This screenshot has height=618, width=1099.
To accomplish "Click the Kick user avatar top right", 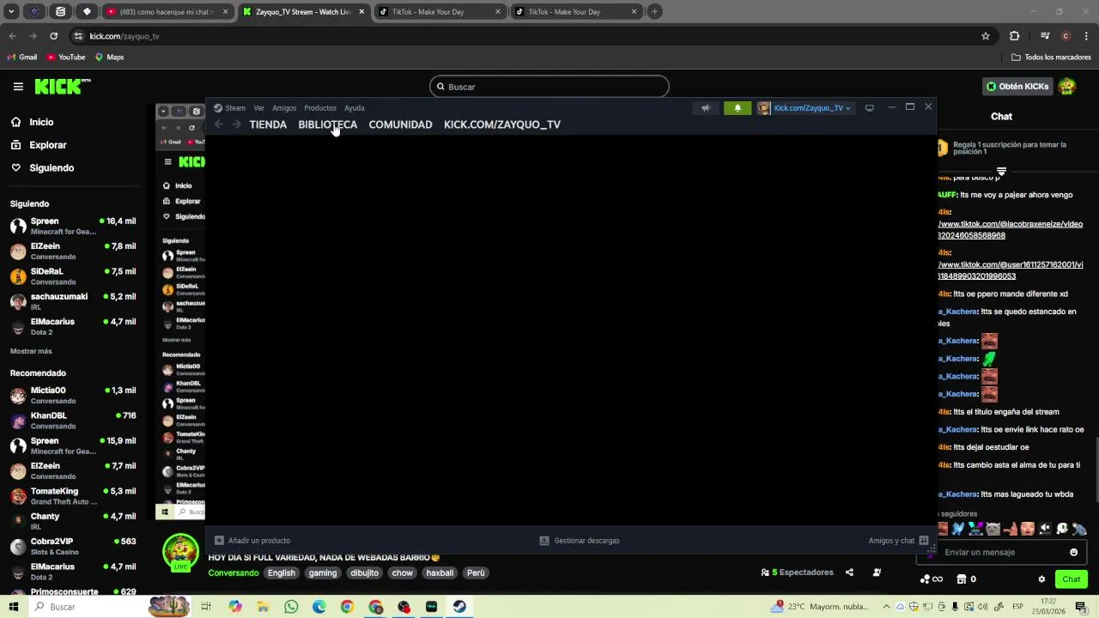I will coord(1067,87).
